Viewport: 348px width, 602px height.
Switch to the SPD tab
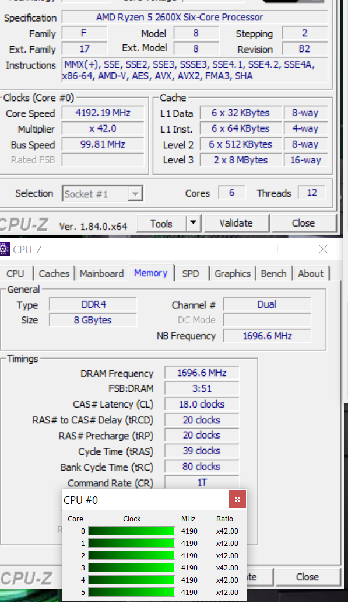191,273
